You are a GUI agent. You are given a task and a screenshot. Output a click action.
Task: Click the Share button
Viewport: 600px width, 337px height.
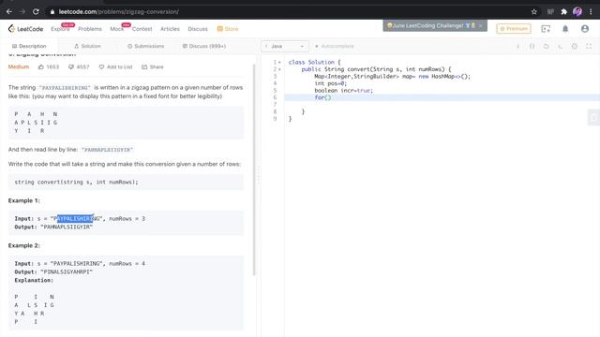click(x=152, y=66)
